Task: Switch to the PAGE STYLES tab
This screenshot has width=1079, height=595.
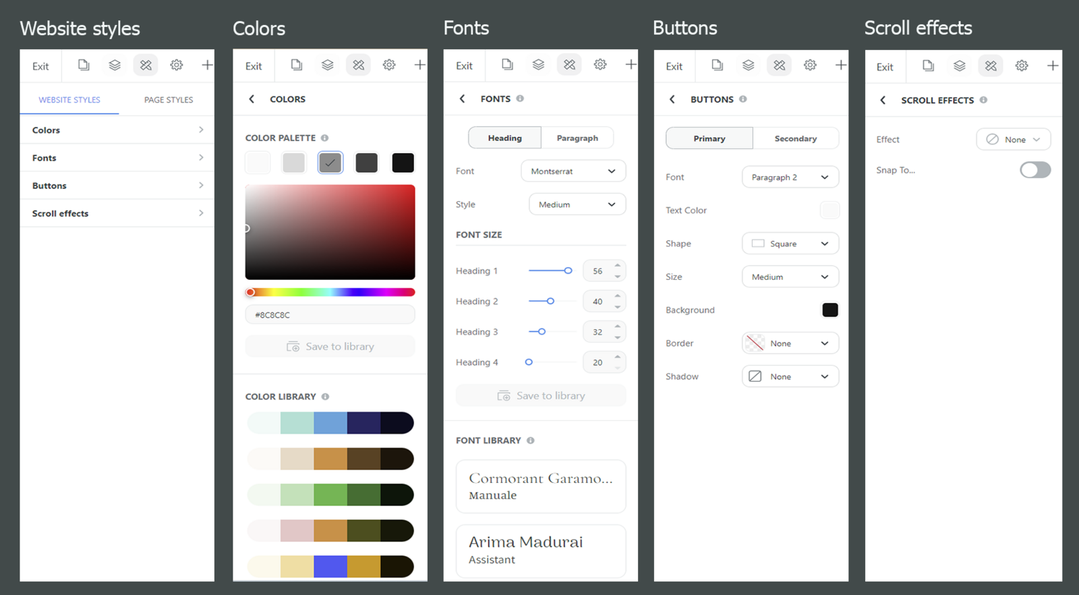Action: (168, 100)
